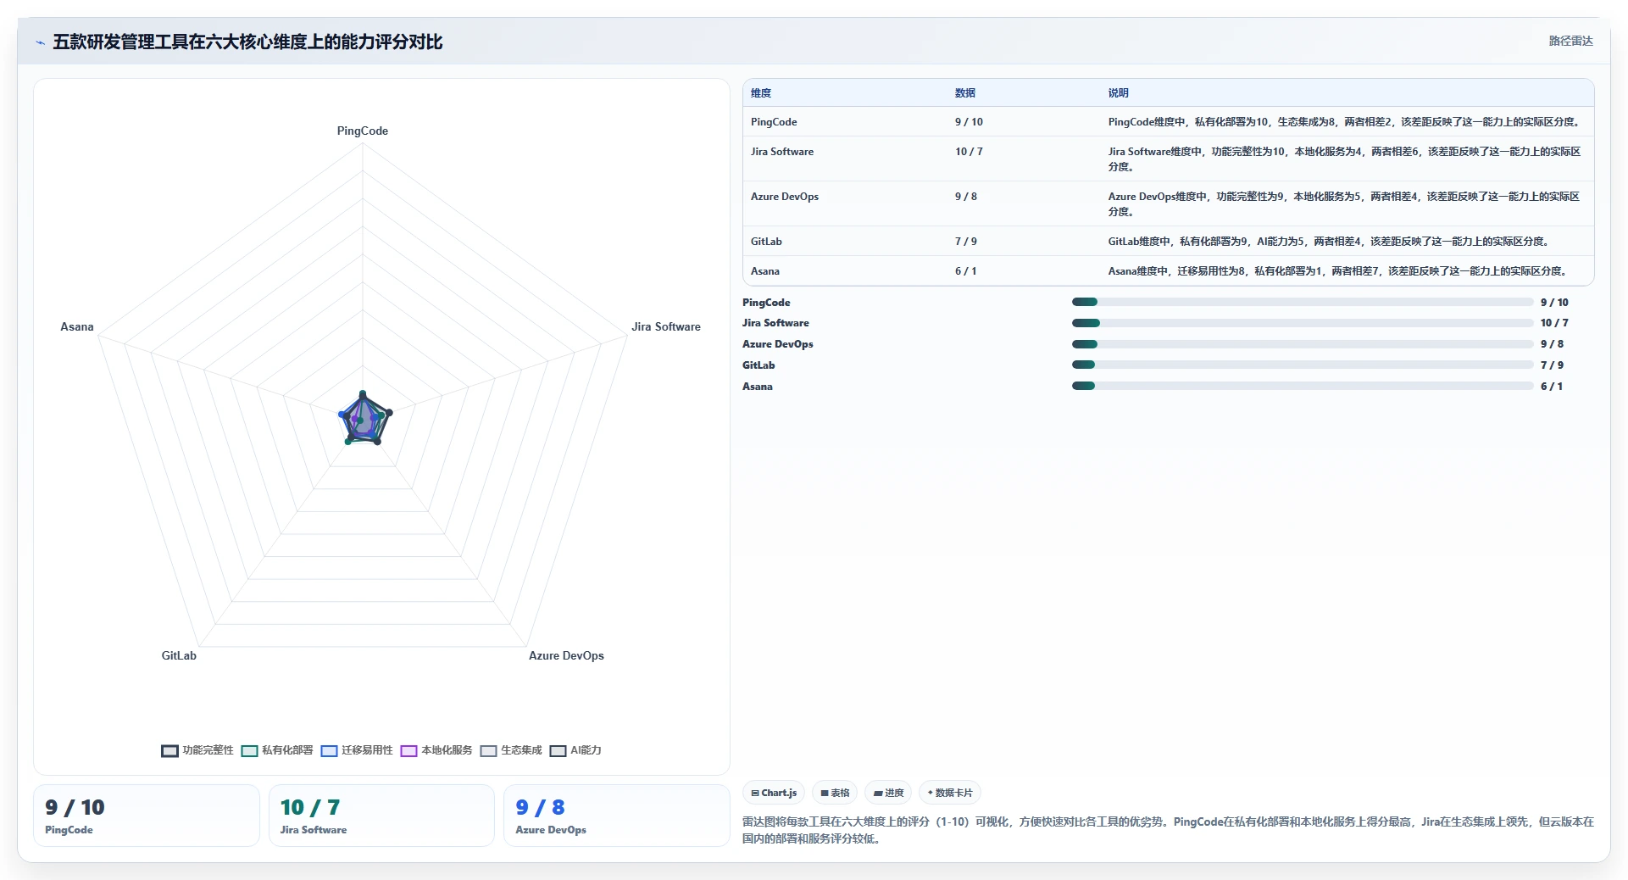This screenshot has height=880, width=1628.
Task: Select the Asana table row name
Action: click(x=765, y=271)
